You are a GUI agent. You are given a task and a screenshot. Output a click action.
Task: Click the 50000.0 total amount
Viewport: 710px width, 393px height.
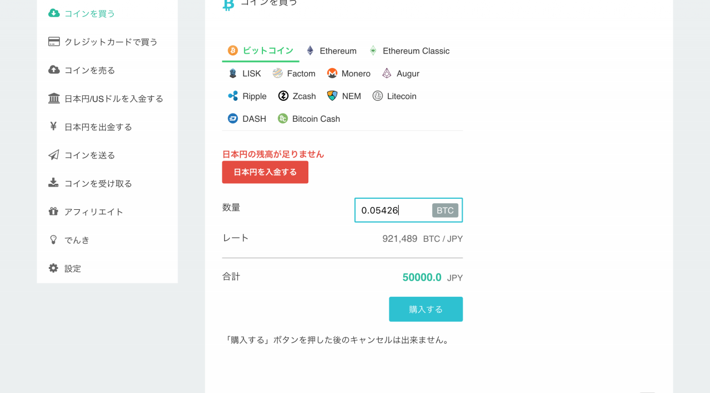pos(422,277)
